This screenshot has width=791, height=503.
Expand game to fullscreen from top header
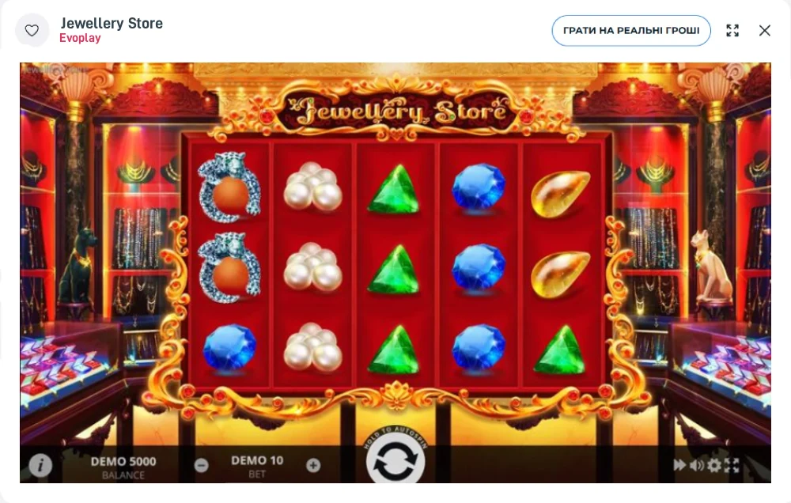click(x=732, y=31)
